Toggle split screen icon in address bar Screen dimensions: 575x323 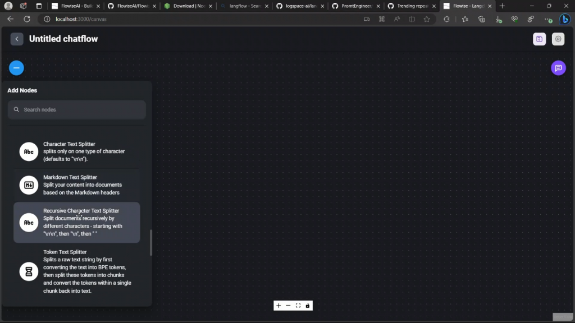click(412, 19)
